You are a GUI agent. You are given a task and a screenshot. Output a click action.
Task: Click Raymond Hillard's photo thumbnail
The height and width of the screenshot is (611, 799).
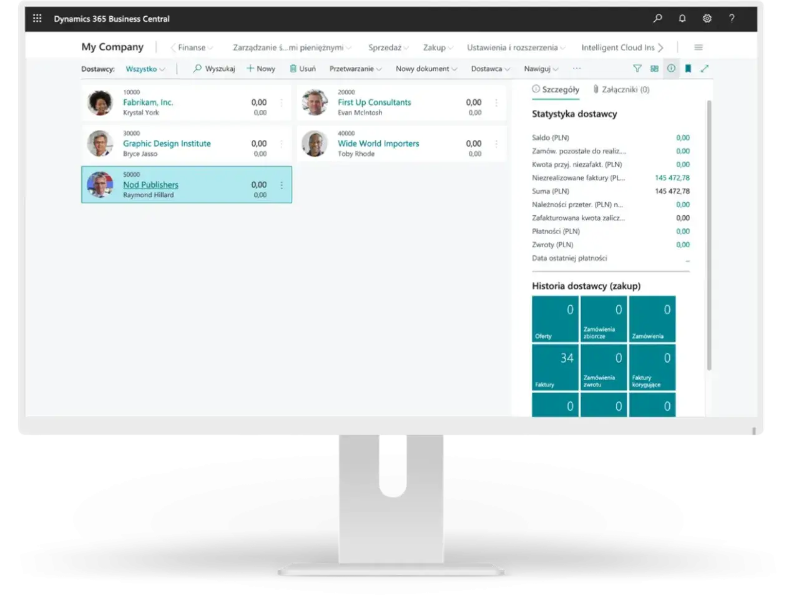(100, 185)
